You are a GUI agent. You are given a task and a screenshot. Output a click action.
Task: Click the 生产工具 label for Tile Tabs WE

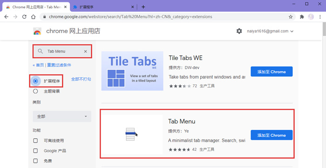click(207, 86)
